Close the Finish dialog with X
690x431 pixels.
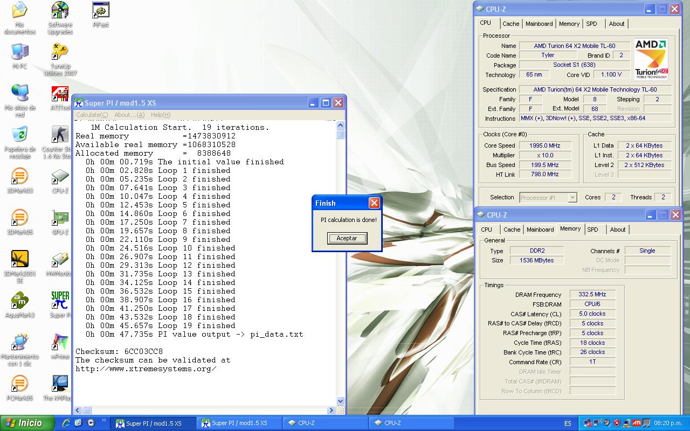click(374, 203)
